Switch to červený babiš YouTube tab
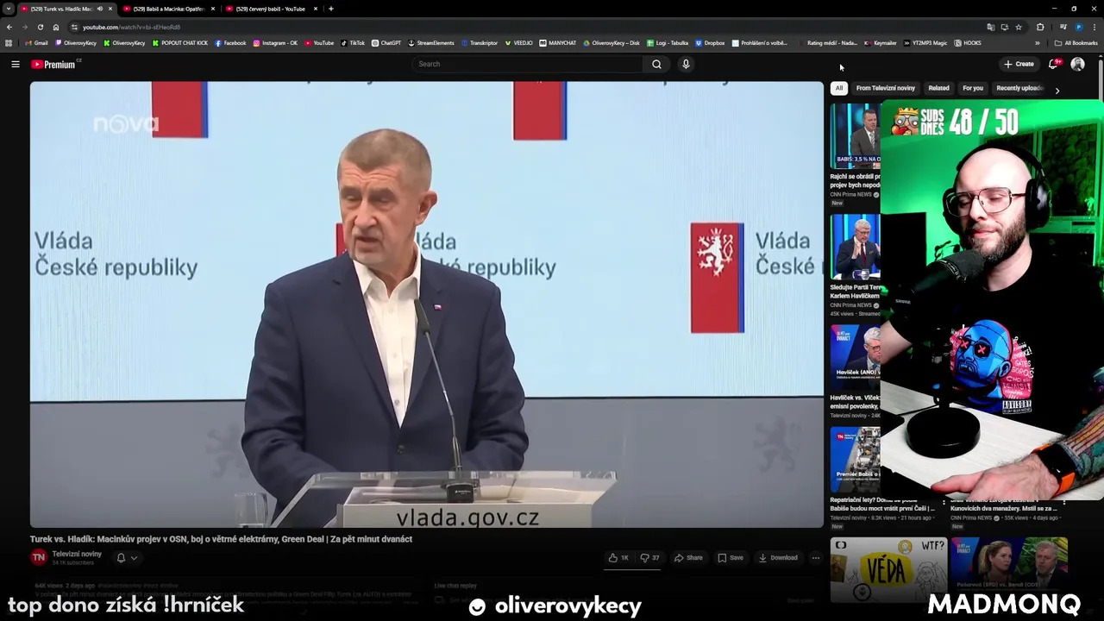This screenshot has height=621, width=1104. [271, 9]
